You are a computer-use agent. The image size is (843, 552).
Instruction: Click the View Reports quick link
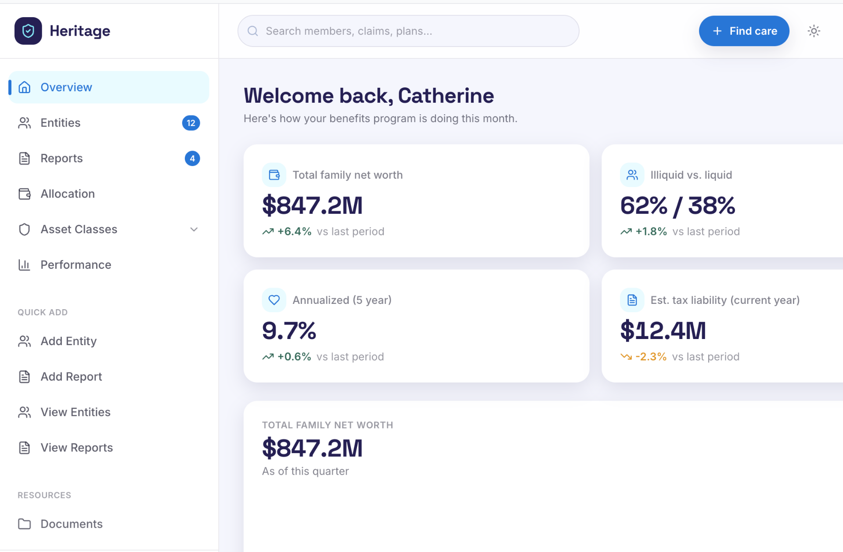tap(109, 448)
